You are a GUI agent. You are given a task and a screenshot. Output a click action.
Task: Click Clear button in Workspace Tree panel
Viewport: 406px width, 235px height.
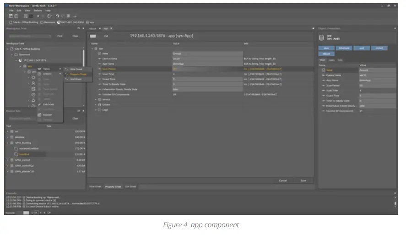coord(76,36)
